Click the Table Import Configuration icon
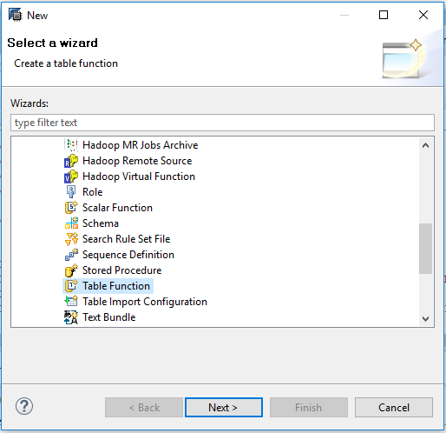The height and width of the screenshot is (433, 446). tap(71, 301)
